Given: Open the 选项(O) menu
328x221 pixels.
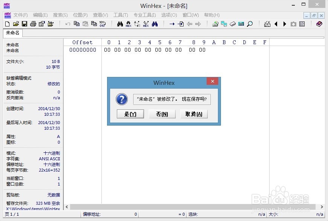Looking at the screenshot, I should coord(169,15).
